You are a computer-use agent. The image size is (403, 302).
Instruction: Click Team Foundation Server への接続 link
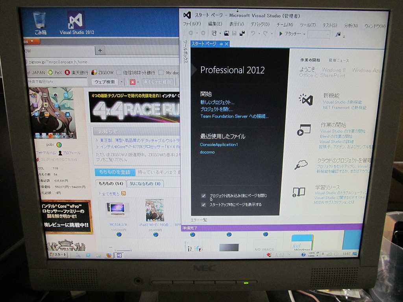click(234, 116)
